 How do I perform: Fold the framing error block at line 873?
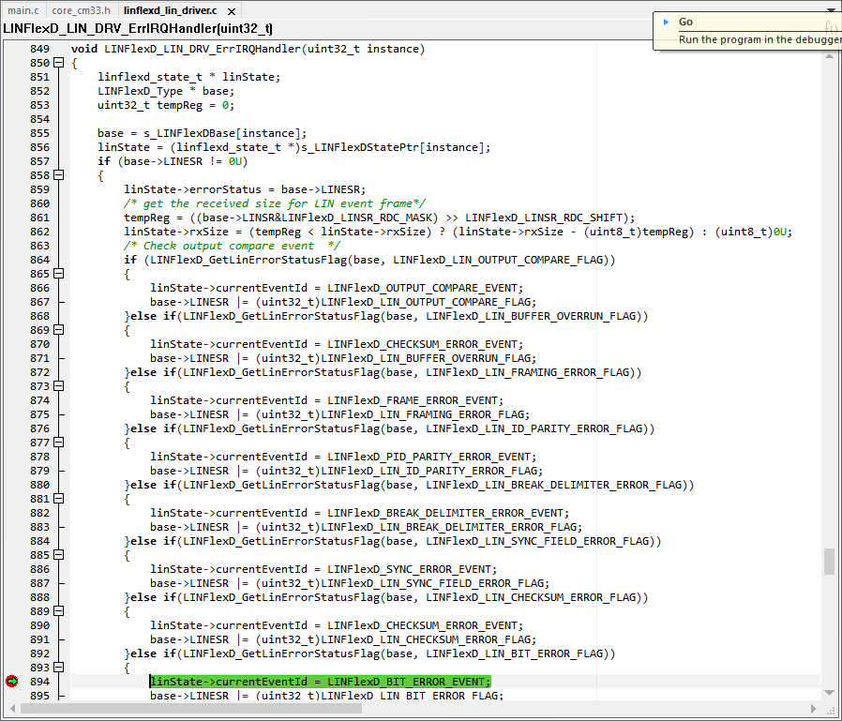tap(58, 386)
